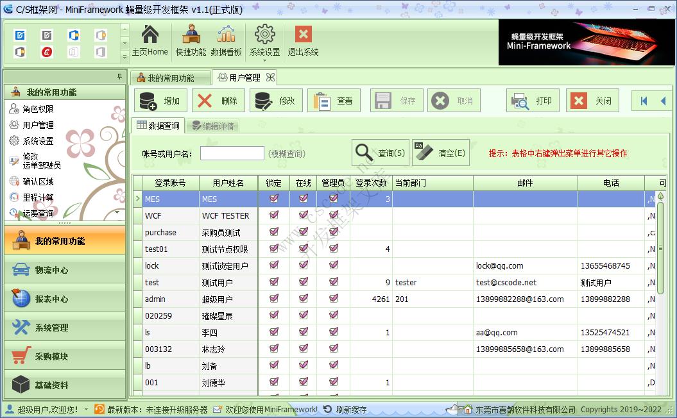Click the 帐号或用户名 input field
The width and height of the screenshot is (677, 418).
232,153
